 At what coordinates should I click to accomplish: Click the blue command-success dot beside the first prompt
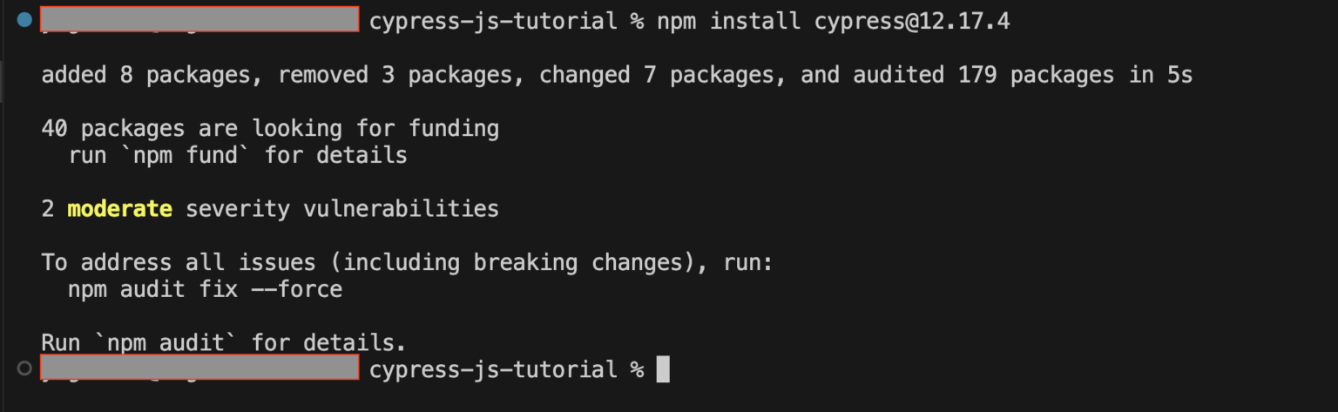point(24,19)
